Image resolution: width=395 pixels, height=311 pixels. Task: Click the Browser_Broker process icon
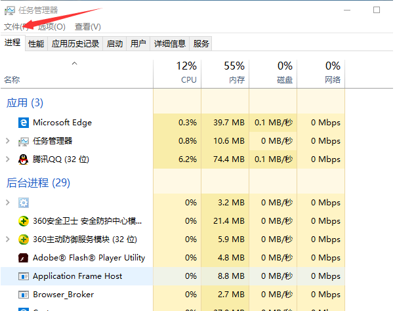[24, 295]
